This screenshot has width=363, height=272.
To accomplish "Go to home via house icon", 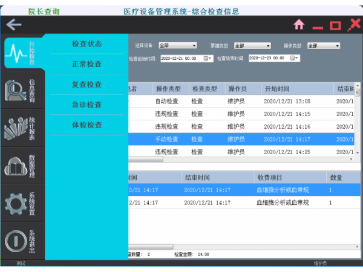I will coord(298,25).
